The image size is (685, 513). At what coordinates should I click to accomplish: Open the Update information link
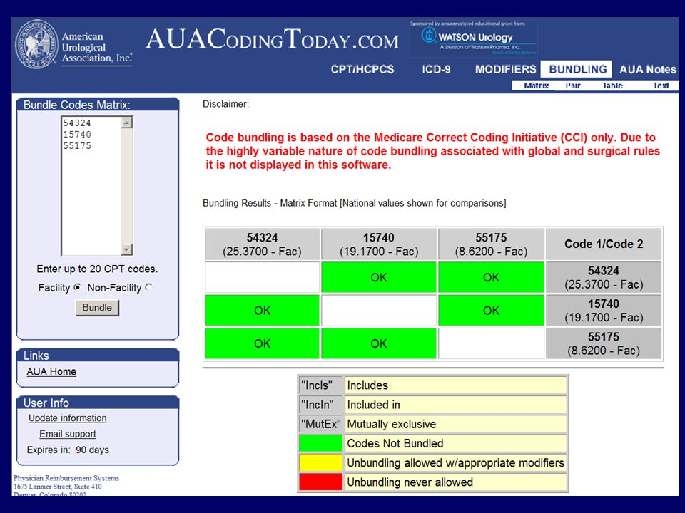click(x=67, y=418)
